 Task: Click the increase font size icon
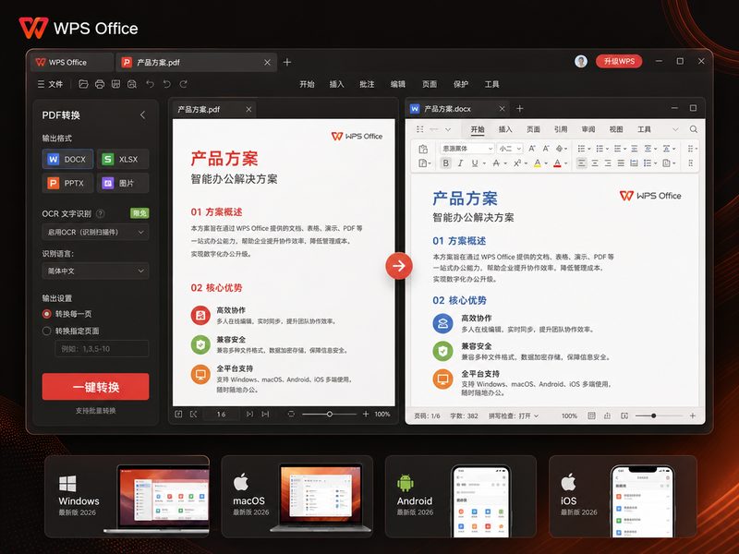point(532,149)
